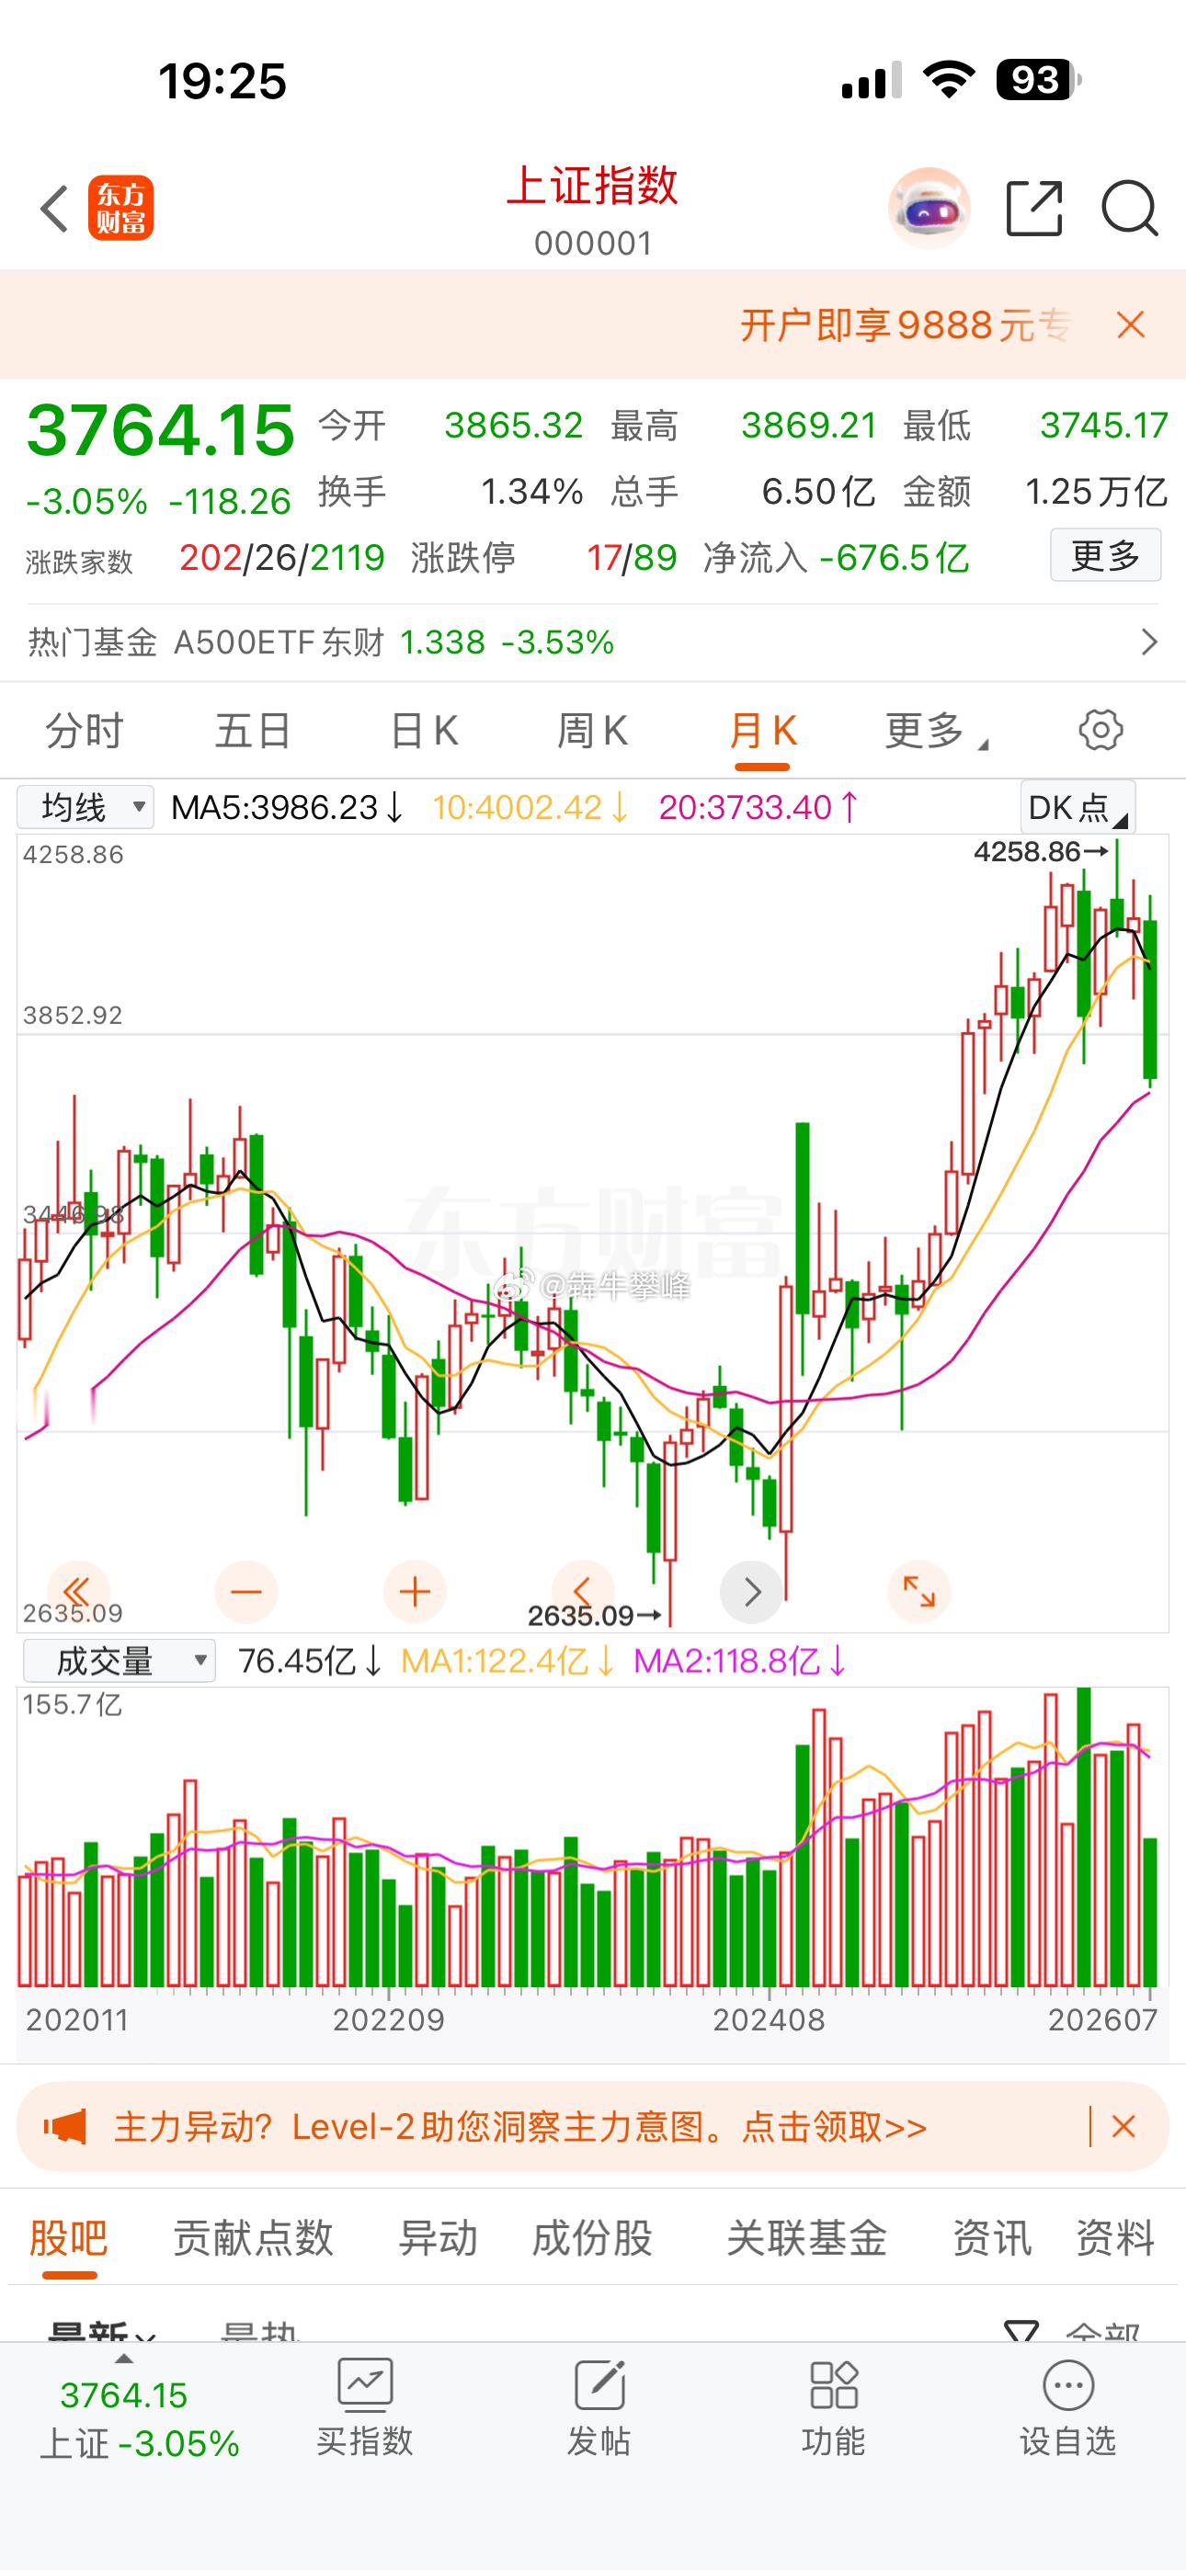The image size is (1186, 2570).
Task: Tap the MA20 3733.40 label
Action: tap(758, 806)
